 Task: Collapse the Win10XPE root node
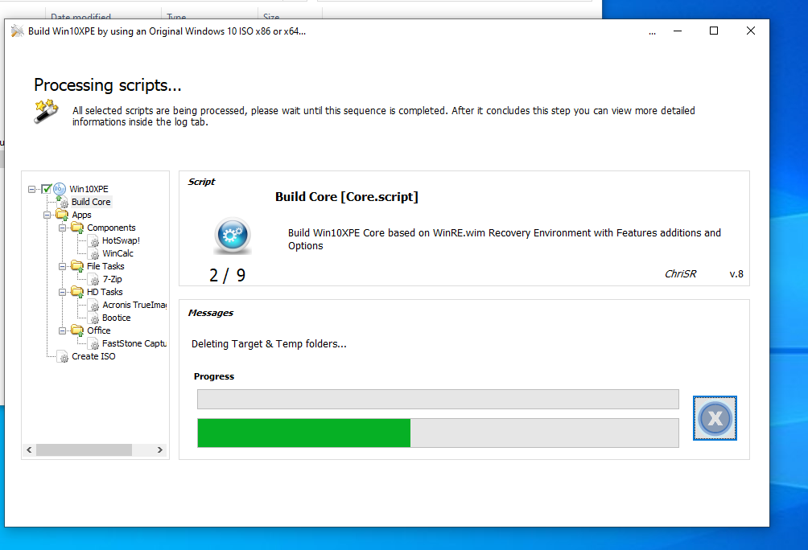[32, 189]
